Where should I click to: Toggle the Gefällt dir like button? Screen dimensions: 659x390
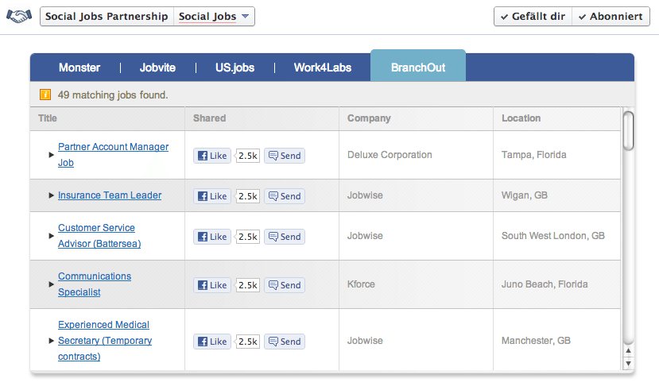[x=533, y=17]
